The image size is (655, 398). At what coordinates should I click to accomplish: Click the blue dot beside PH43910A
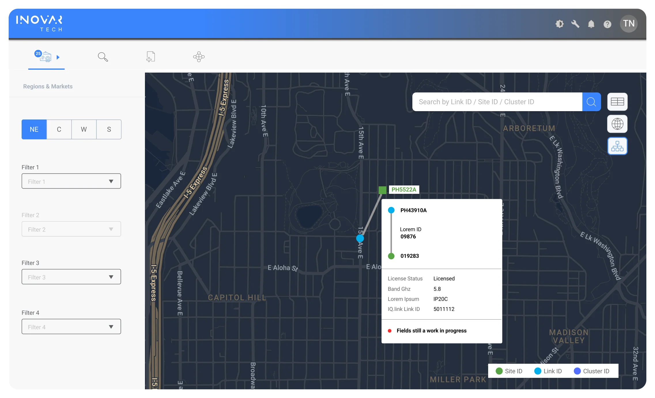click(x=391, y=210)
